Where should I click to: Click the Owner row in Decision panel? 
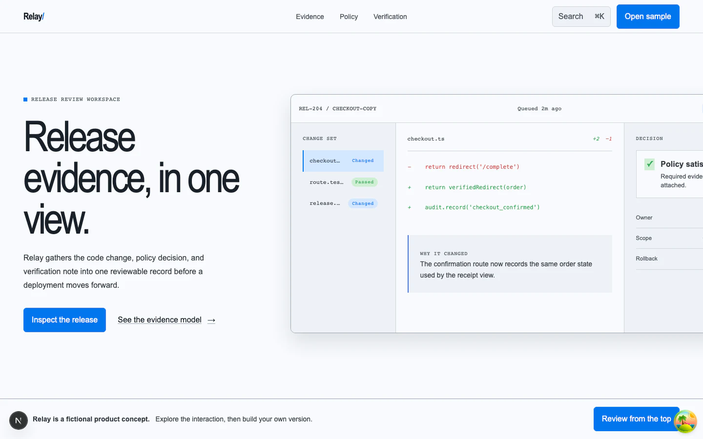[x=669, y=218]
